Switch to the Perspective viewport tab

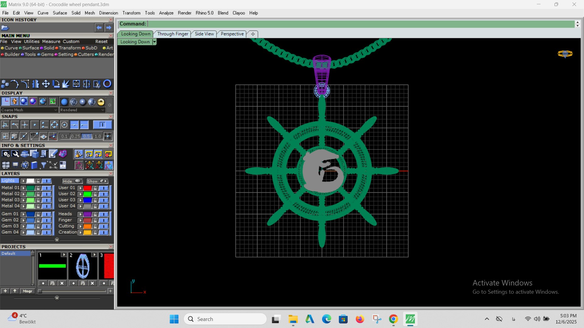[x=232, y=34]
